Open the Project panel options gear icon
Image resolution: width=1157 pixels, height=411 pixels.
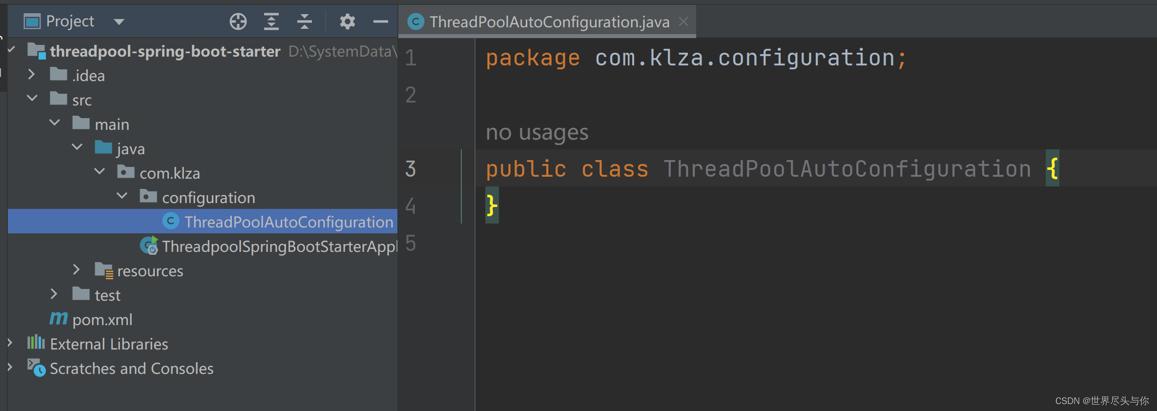tap(347, 21)
